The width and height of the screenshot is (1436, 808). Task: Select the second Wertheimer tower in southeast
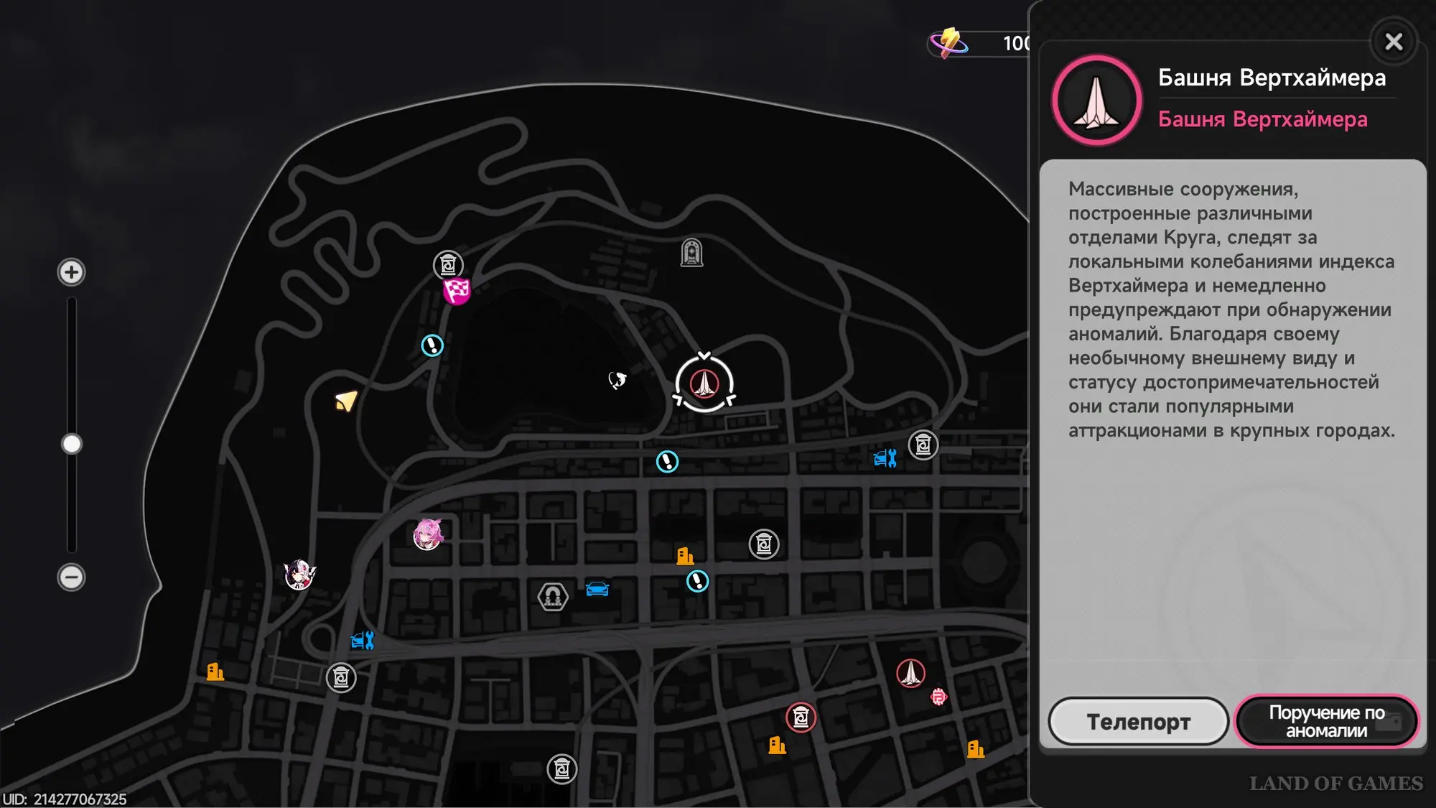(910, 673)
